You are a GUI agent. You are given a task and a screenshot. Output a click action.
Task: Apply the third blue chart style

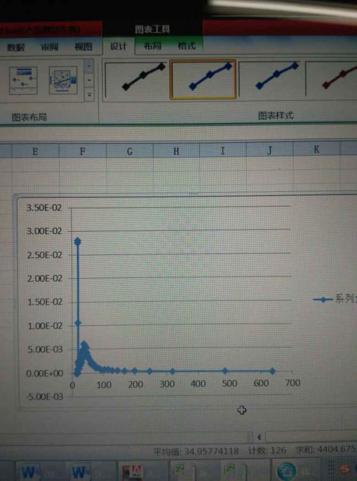(x=270, y=79)
